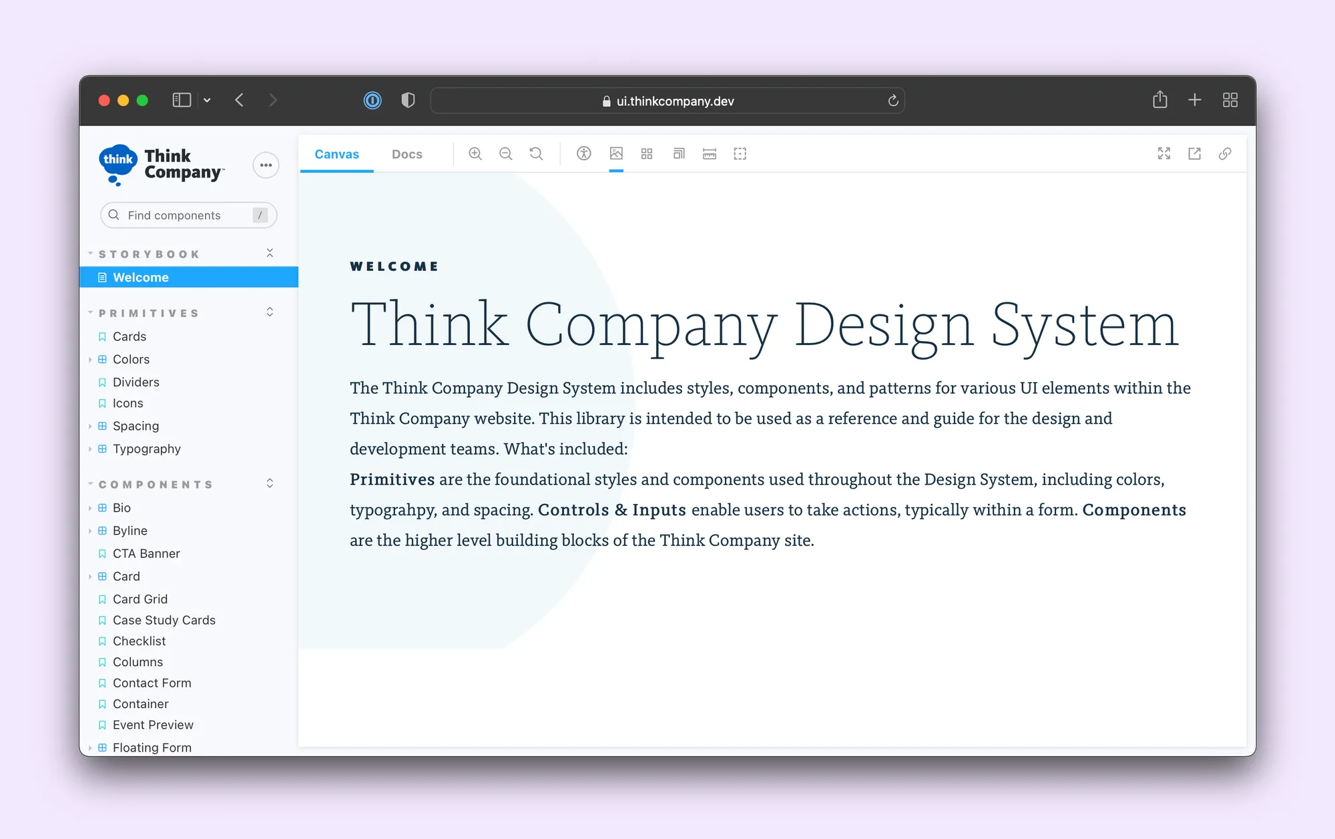The width and height of the screenshot is (1335, 839).
Task: Open canvas in new tab icon
Action: pos(1195,154)
